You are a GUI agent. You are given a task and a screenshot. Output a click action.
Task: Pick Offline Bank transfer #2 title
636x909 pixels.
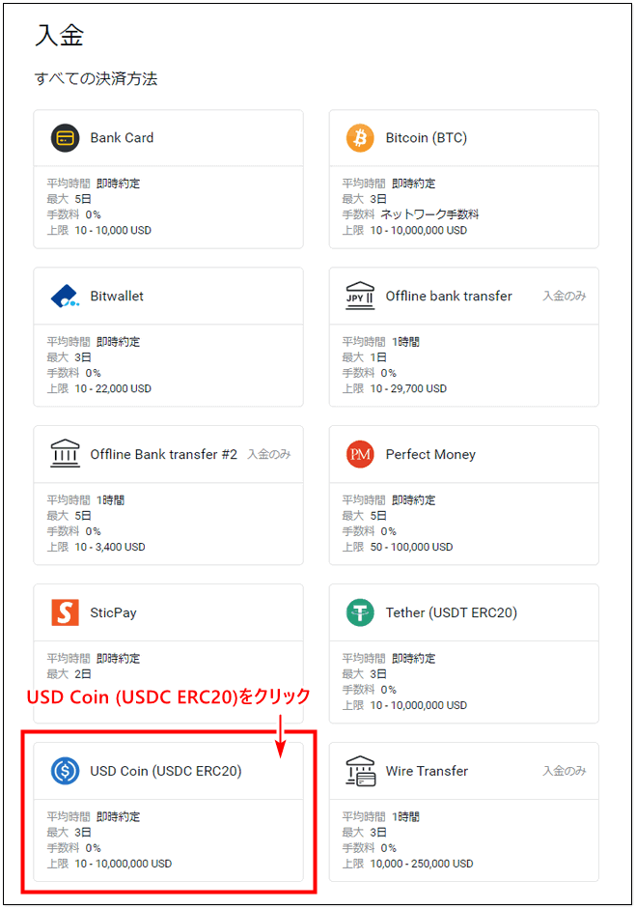[163, 454]
